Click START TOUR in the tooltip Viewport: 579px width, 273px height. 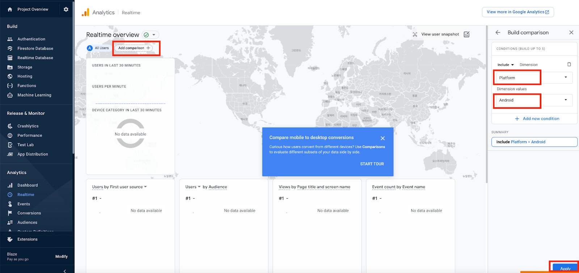(372, 164)
